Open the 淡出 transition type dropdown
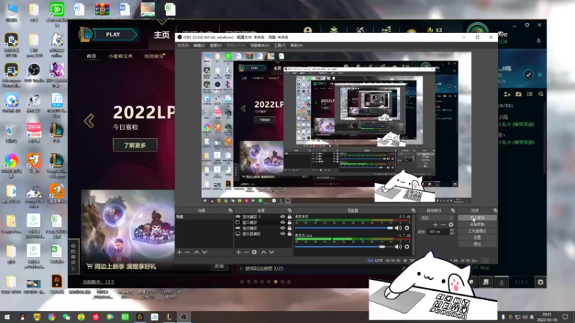The height and width of the screenshot is (323, 575). [436, 218]
